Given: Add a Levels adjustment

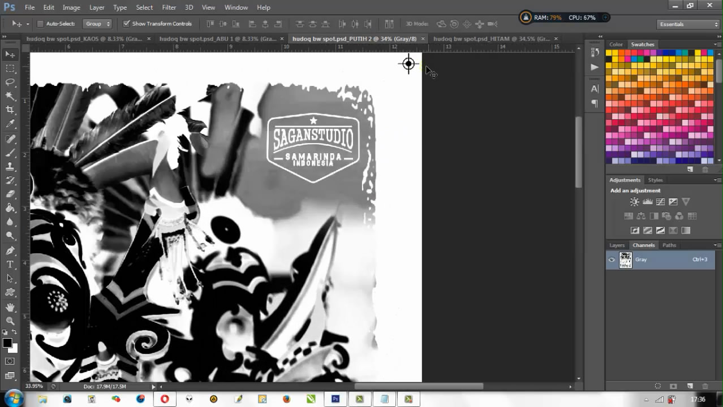Looking at the screenshot, I should pos(647,201).
